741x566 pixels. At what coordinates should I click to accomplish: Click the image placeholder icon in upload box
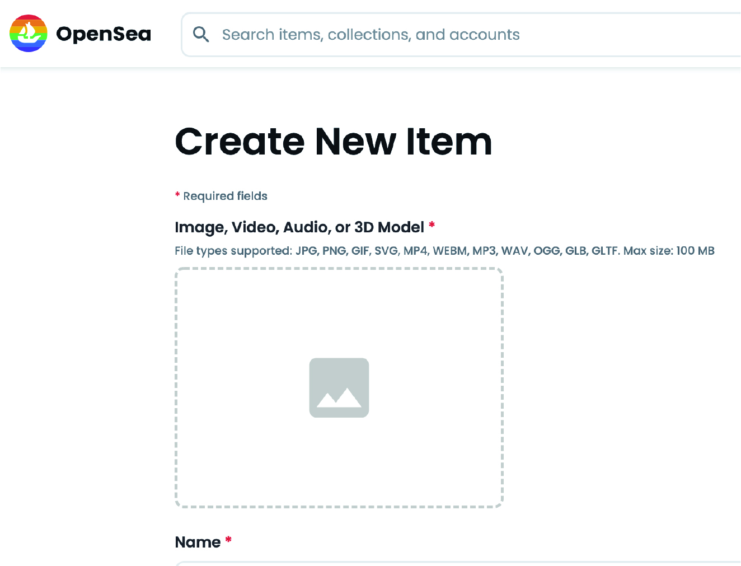click(x=339, y=387)
